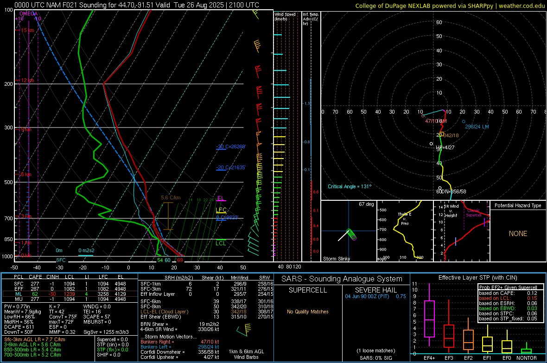
Task: Click the No Quality Matches message
Action: tap(308, 312)
